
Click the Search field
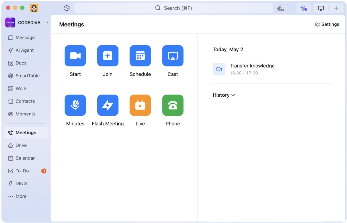point(174,8)
